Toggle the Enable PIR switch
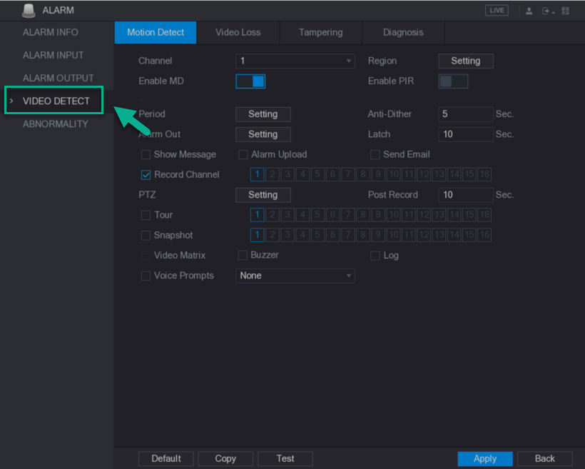This screenshot has width=585, height=469. tap(453, 81)
